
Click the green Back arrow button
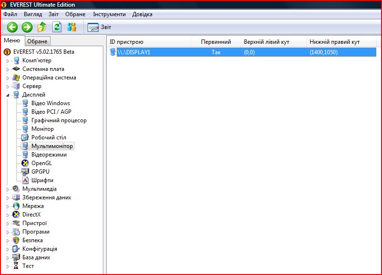pyautogui.click(x=12, y=27)
